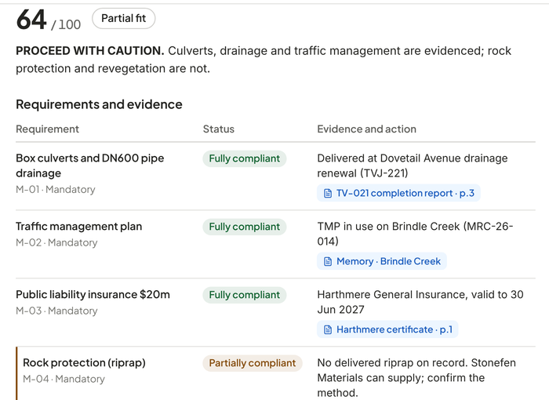Image resolution: width=549 pixels, height=400 pixels.
Task: Open the Memory · Brindle Creek evidence link
Action: coord(382,261)
